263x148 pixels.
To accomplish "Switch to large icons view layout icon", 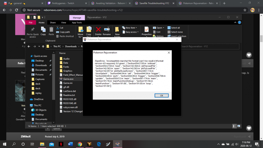I will pos(239,126).
